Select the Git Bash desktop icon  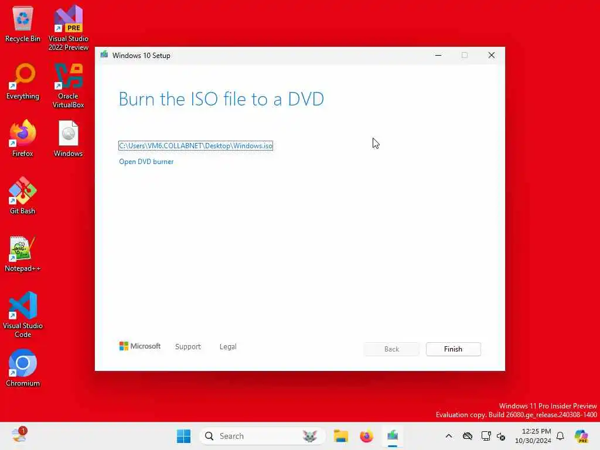[23, 196]
